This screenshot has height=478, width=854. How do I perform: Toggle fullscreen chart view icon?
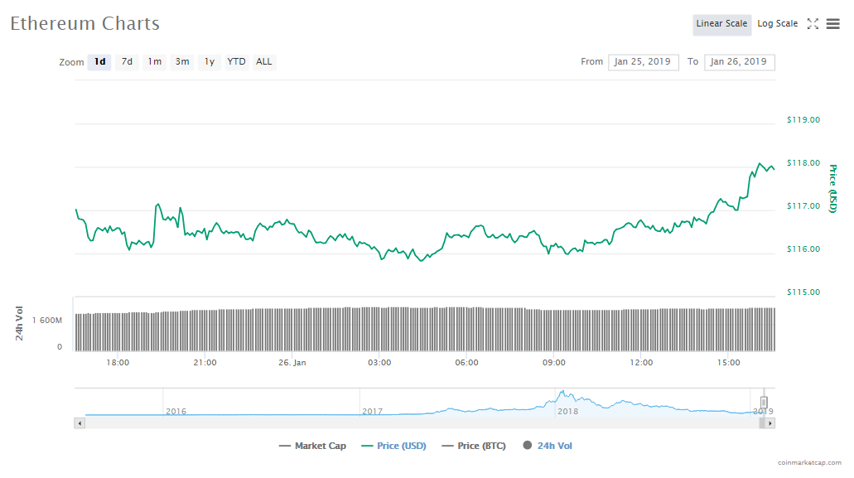point(813,24)
